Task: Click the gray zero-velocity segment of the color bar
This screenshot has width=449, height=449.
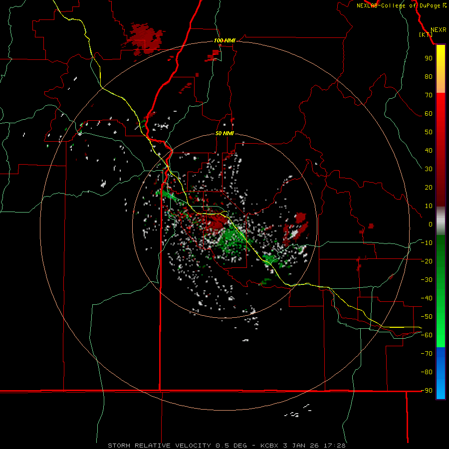Action: coord(441,221)
